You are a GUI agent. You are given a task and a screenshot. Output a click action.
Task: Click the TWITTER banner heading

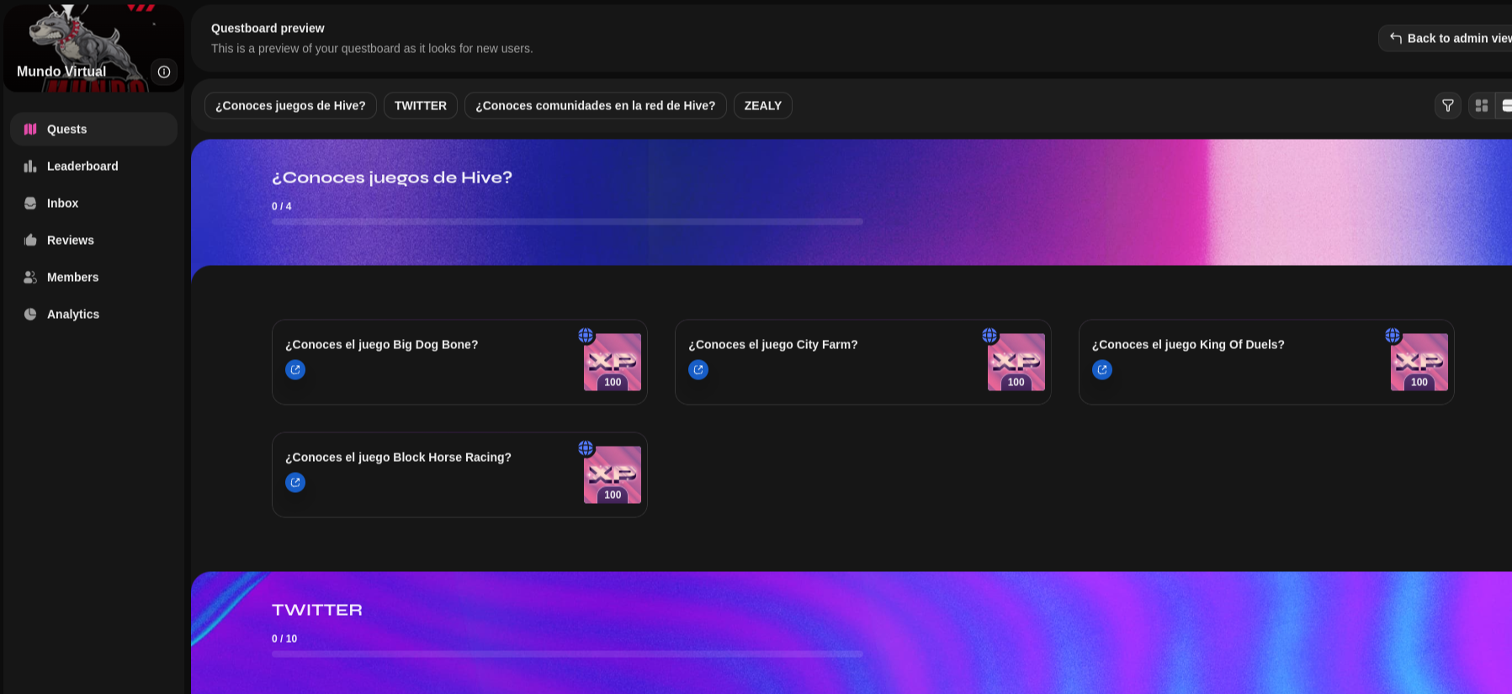point(317,610)
